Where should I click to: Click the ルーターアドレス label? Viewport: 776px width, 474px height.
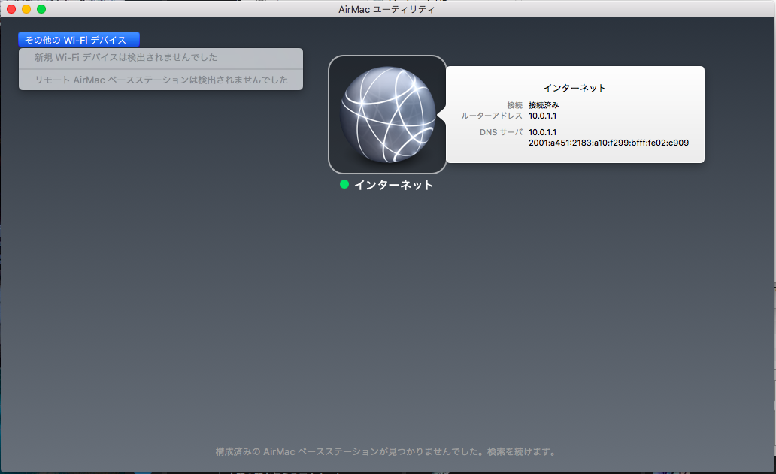click(x=492, y=116)
